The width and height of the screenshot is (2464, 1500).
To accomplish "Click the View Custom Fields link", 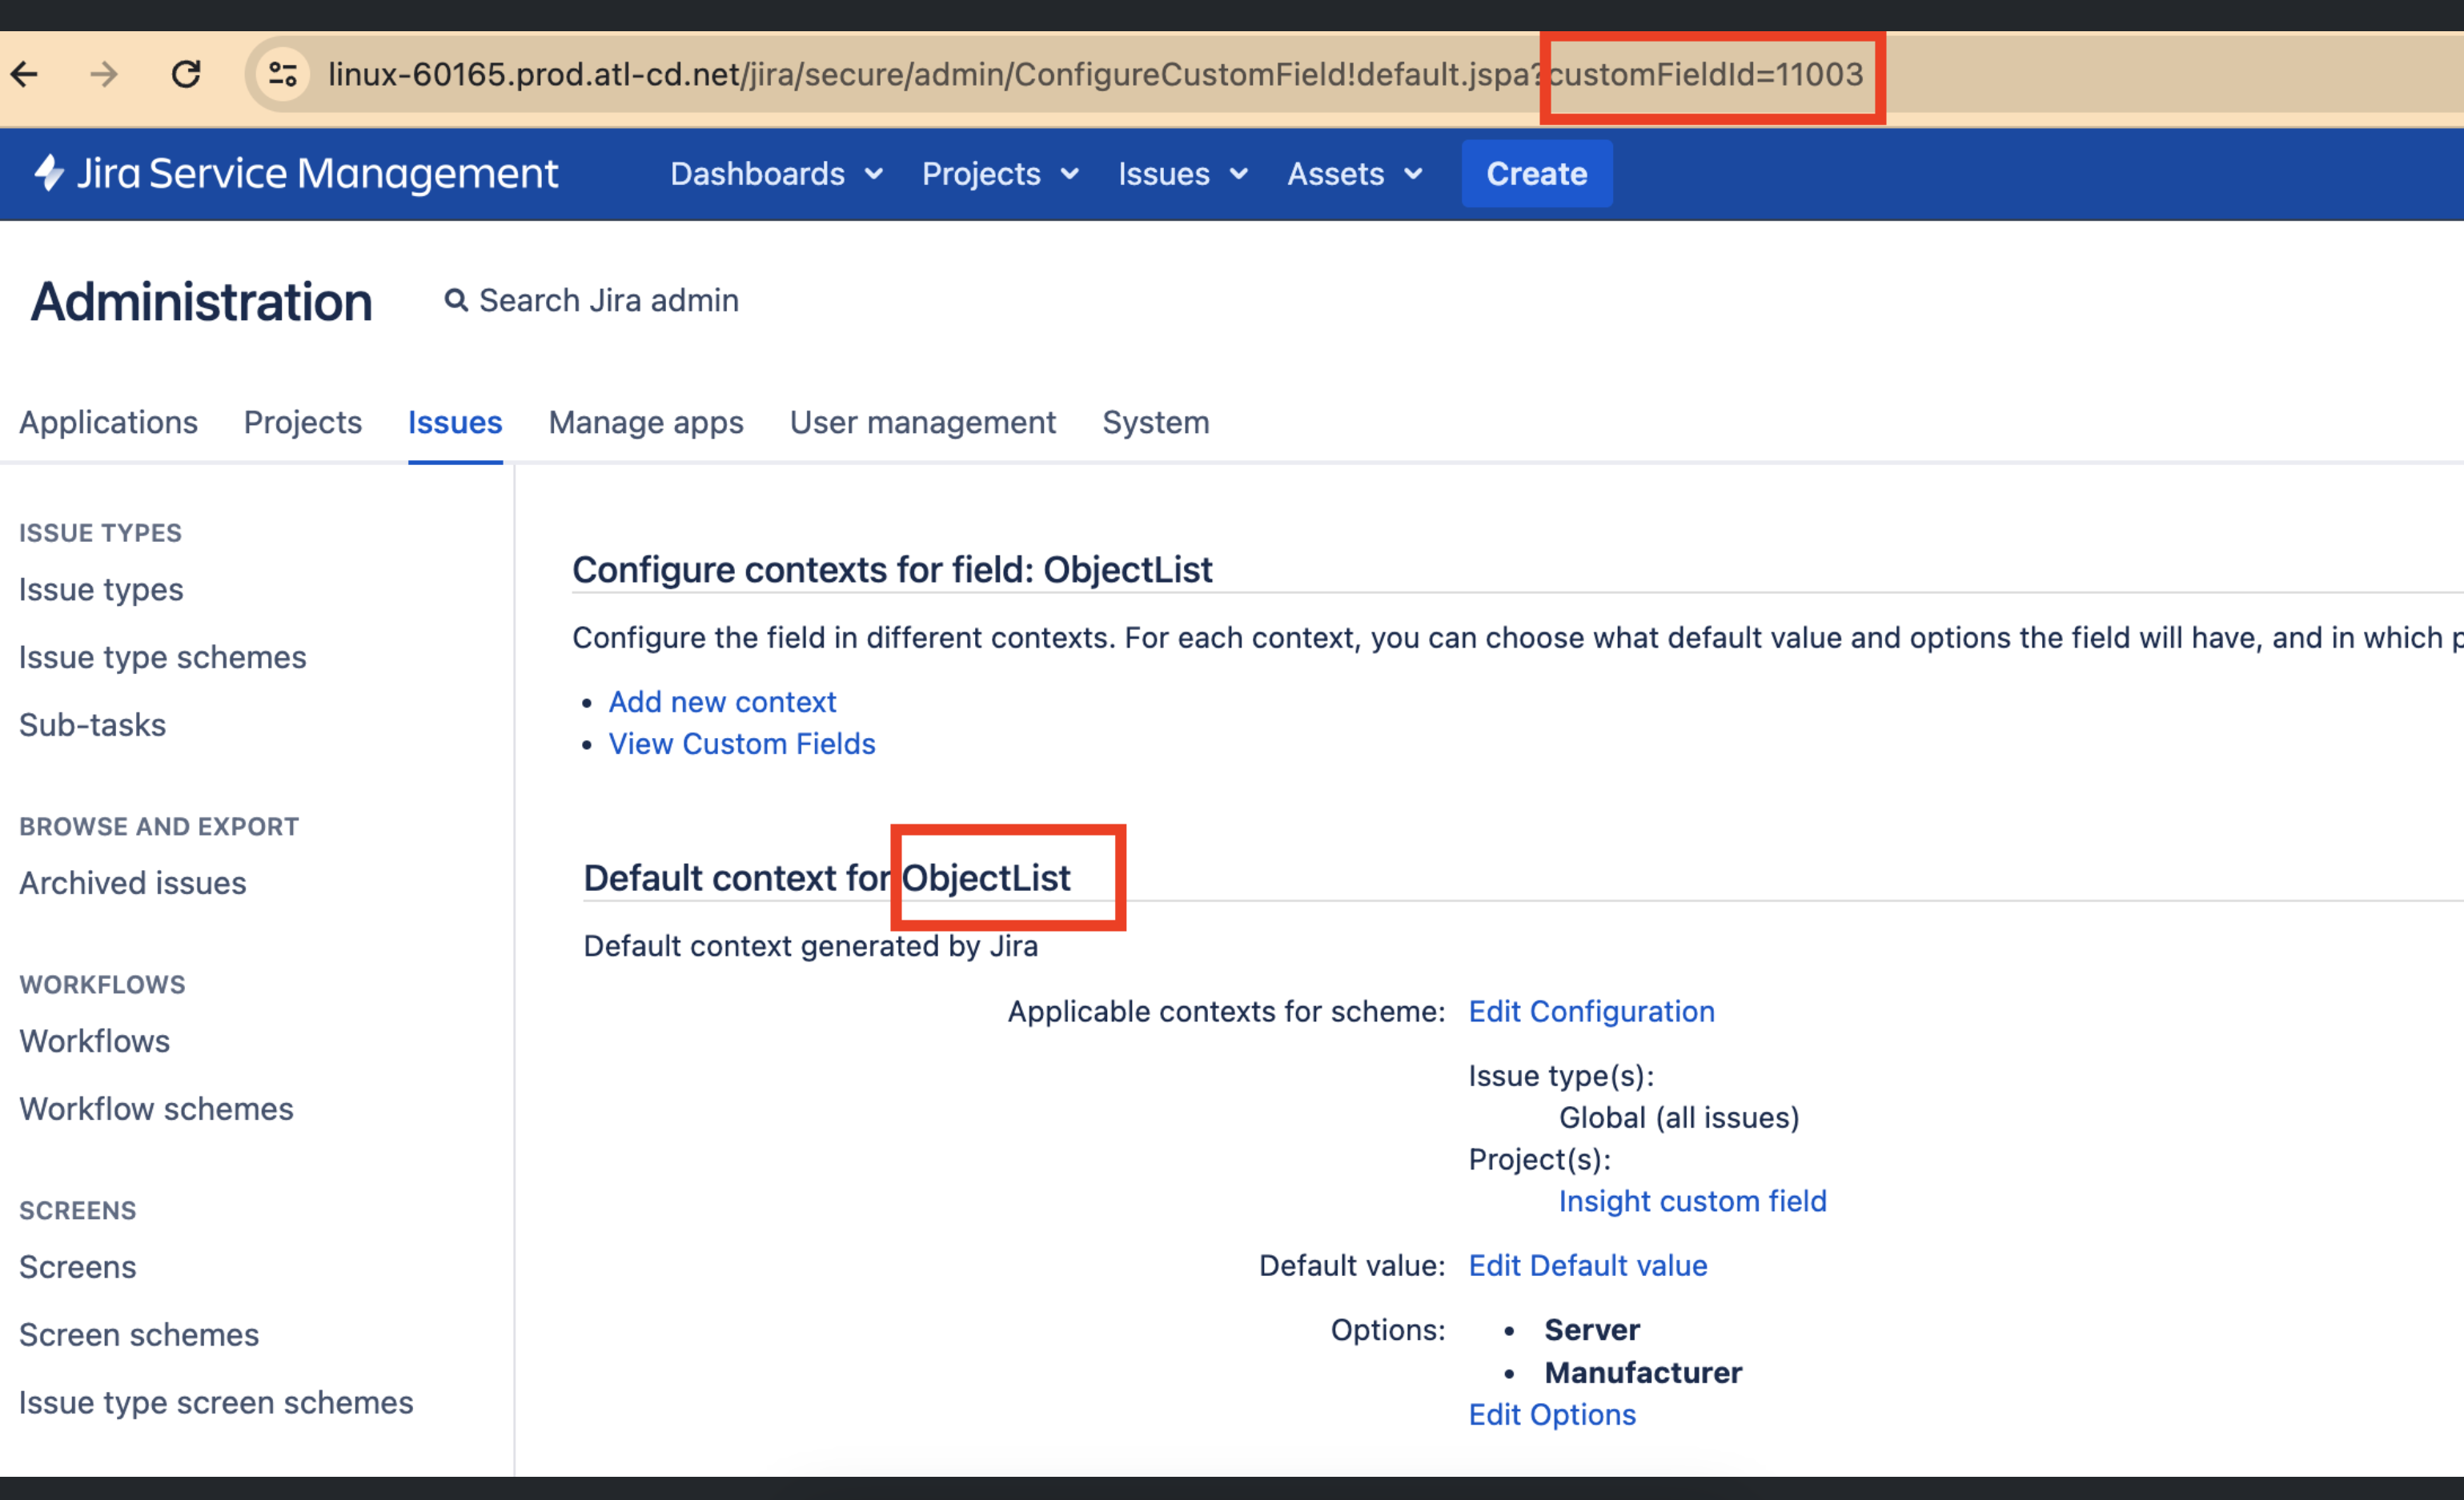I will point(742,744).
